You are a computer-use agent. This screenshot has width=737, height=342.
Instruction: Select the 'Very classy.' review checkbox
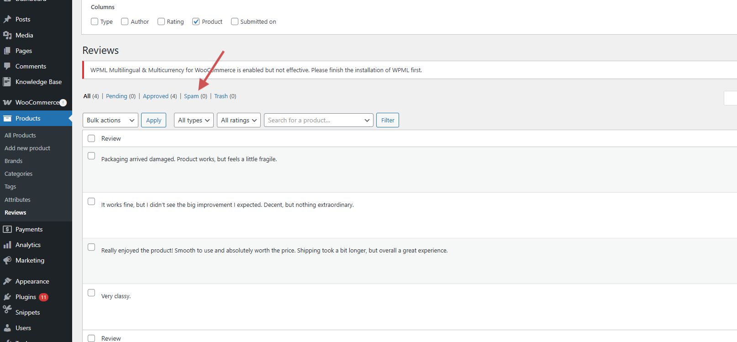[91, 293]
